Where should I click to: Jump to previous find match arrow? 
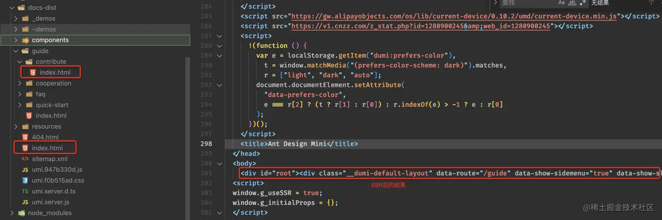651,3
